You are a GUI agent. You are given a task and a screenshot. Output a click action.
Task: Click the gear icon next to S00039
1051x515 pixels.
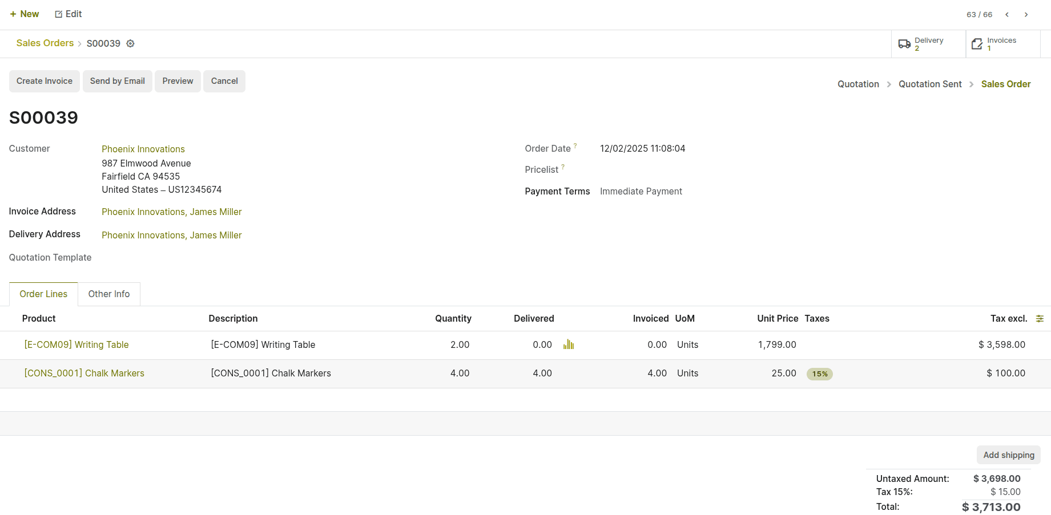(130, 43)
